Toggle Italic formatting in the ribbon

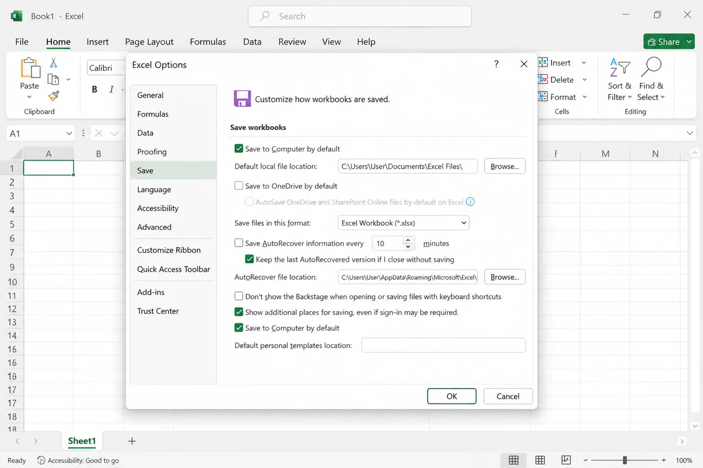tap(111, 89)
